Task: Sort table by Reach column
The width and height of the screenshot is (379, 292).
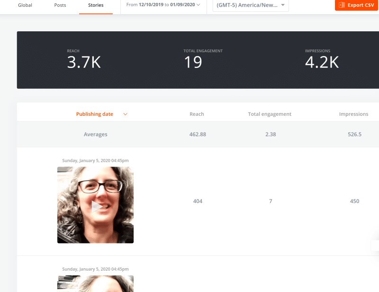Action: 197,114
